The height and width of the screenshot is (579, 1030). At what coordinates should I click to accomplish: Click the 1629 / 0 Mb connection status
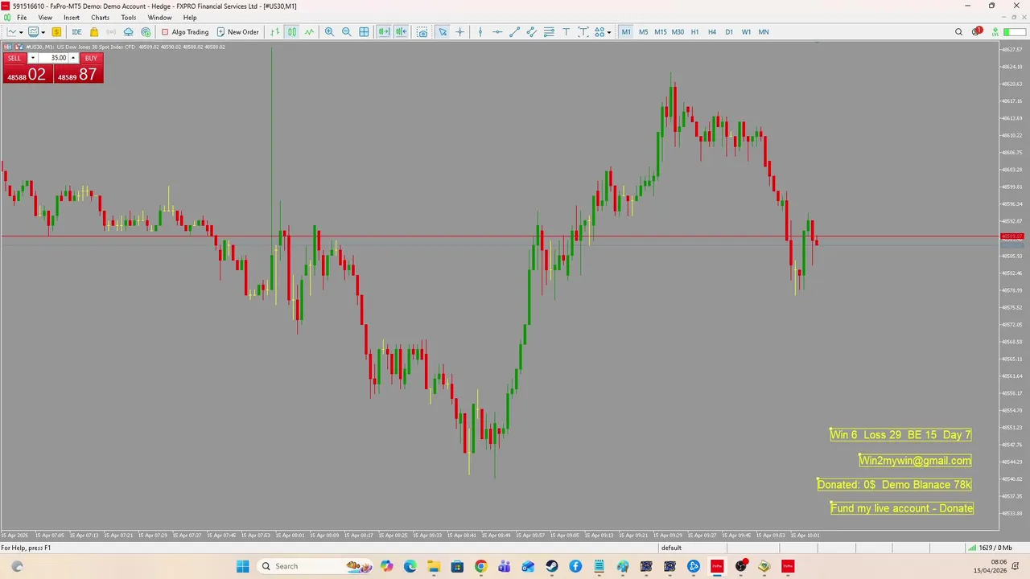coord(989,548)
